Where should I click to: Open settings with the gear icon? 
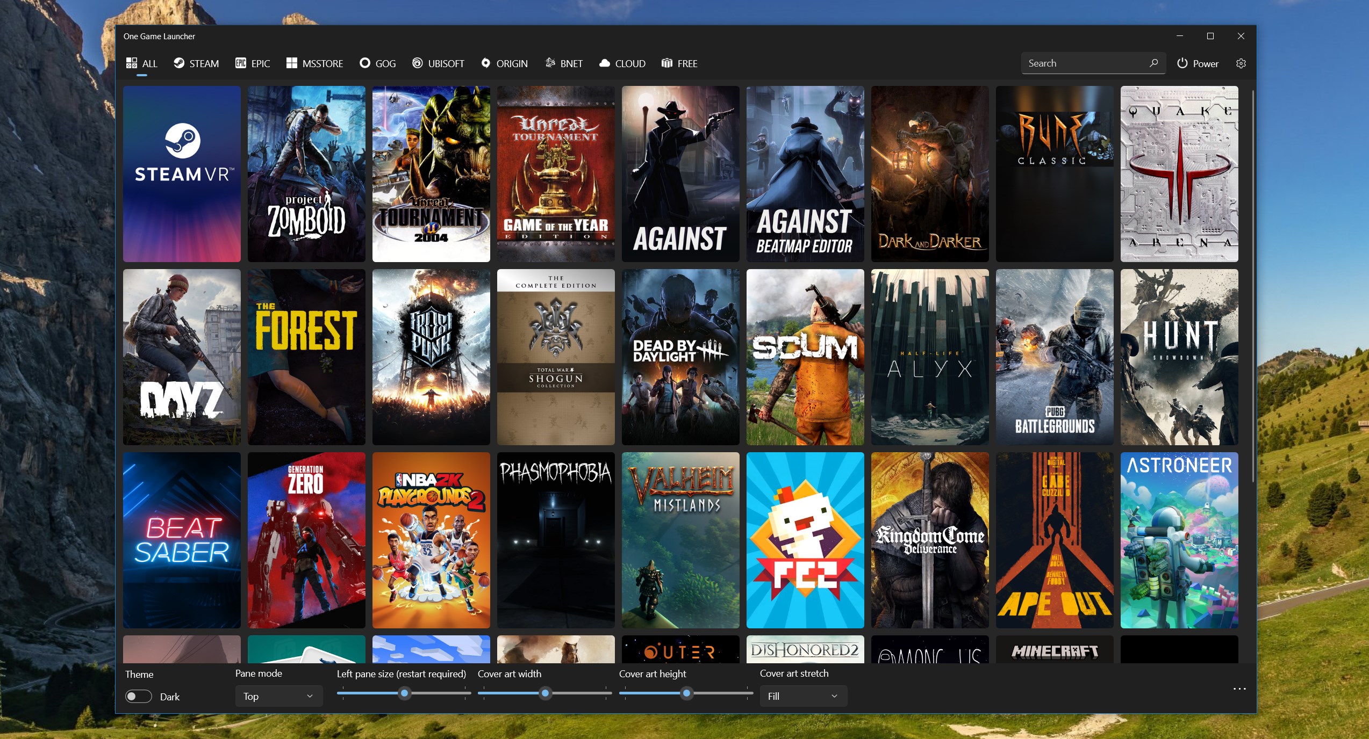pos(1241,63)
